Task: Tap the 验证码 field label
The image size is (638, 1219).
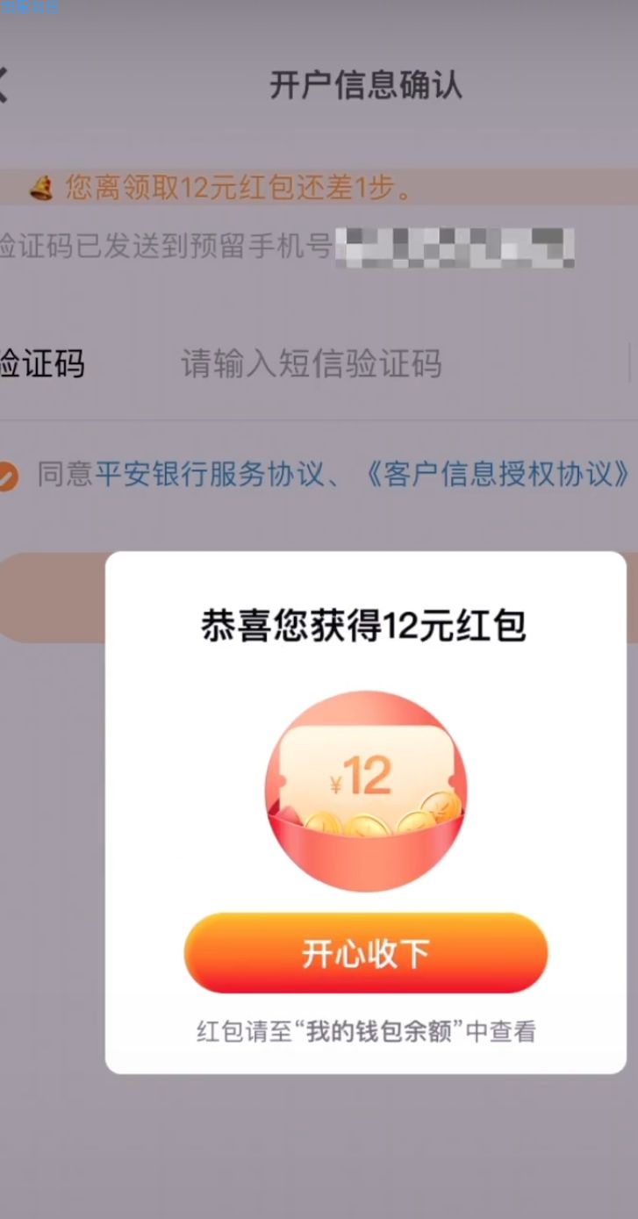Action: pyautogui.click(x=42, y=363)
